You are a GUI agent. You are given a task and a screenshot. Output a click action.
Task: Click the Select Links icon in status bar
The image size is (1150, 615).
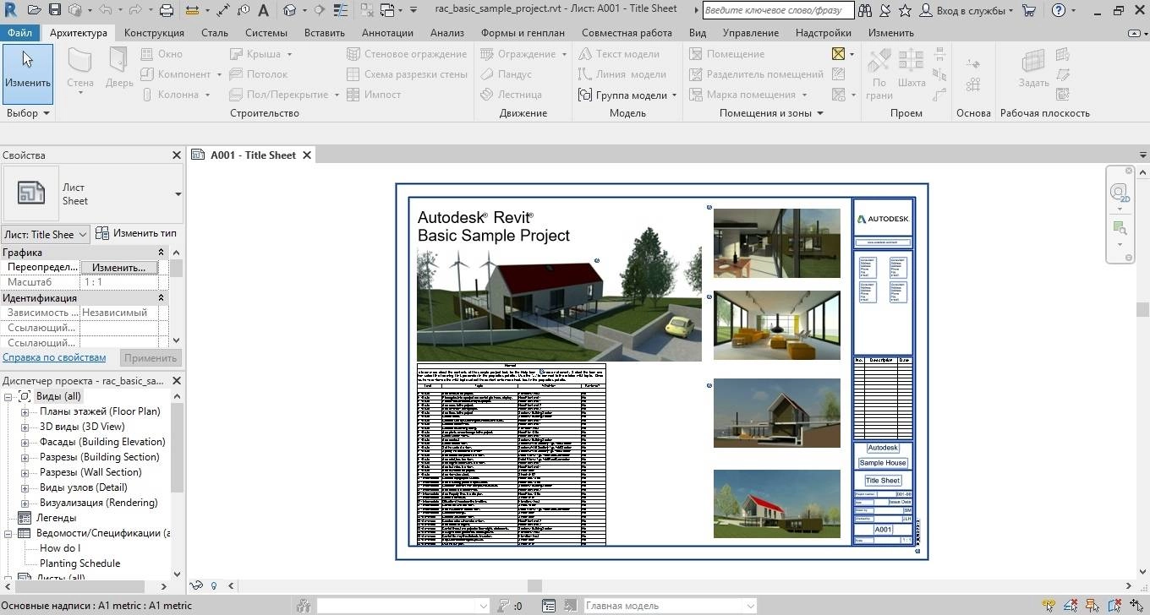click(1049, 606)
